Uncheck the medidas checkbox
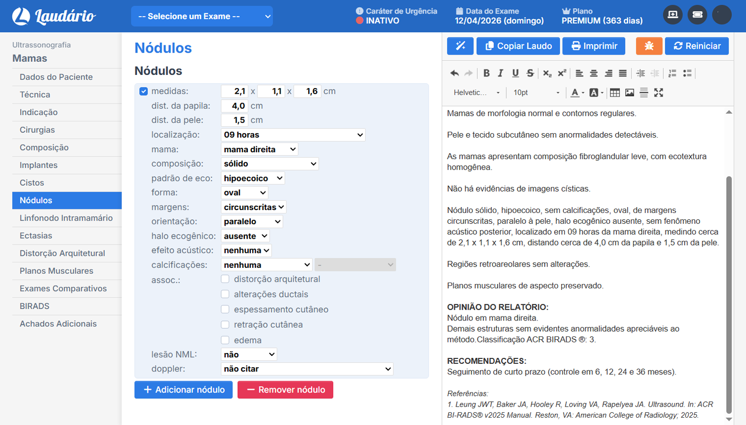The height and width of the screenshot is (425, 746). (143, 91)
